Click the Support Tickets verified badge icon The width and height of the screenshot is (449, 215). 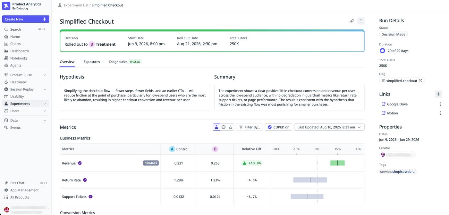(x=91, y=196)
